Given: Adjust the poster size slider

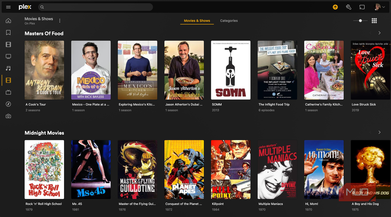Looking at the screenshot, I should point(360,21).
